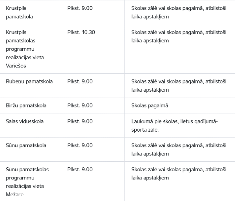Screen dimensions: 235x201
Task: Click the Skolas pagalmā location cell
Action: click(150, 106)
